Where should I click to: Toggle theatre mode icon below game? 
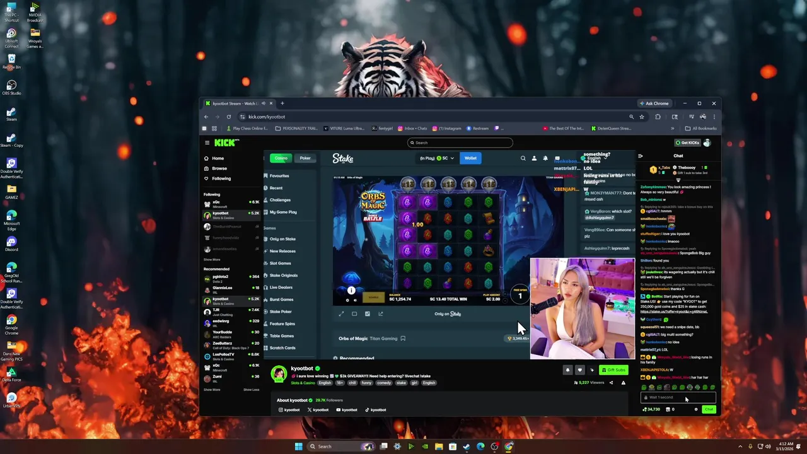click(354, 314)
